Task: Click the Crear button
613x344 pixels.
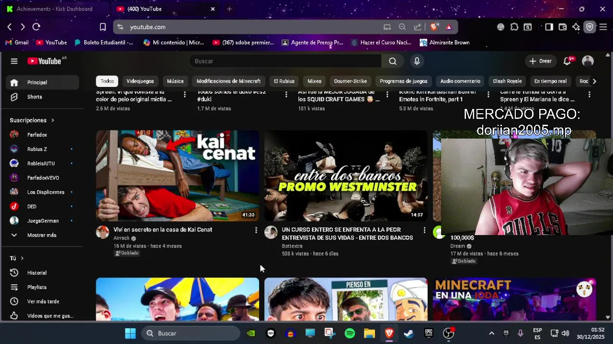Action: point(541,61)
